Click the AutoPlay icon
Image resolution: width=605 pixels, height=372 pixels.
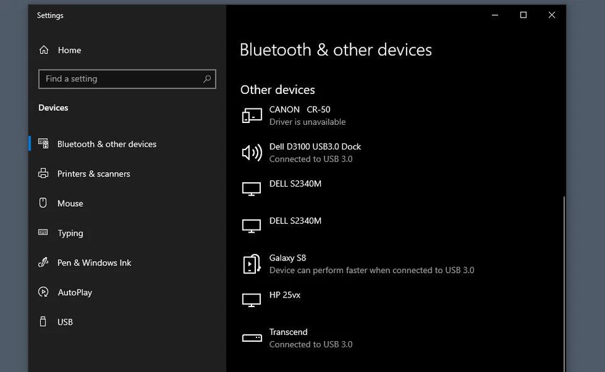[x=43, y=292]
